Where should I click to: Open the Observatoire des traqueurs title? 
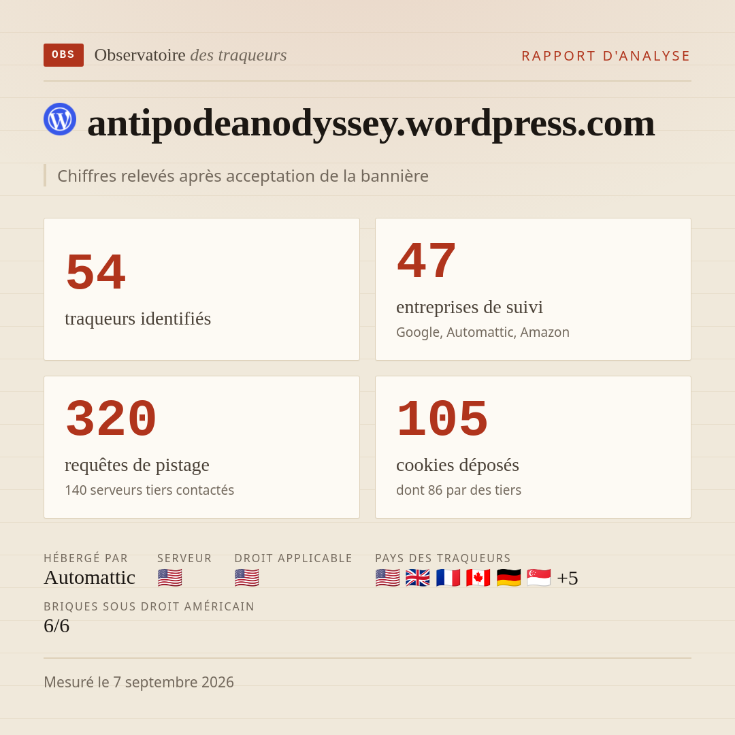pyautogui.click(x=191, y=55)
